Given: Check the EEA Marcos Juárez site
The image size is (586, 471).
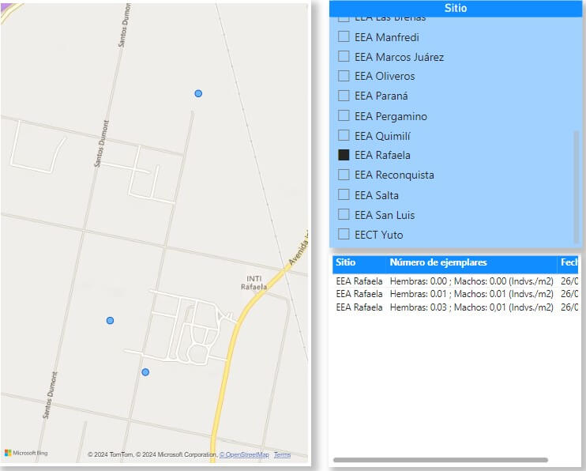Looking at the screenshot, I should (x=344, y=57).
